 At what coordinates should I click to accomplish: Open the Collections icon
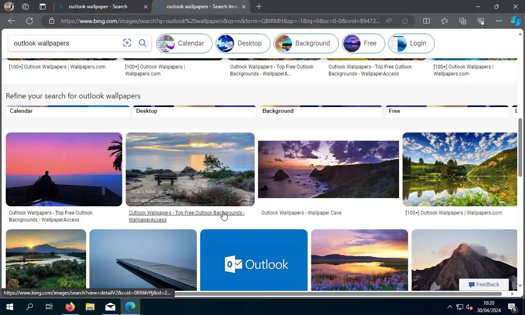[463, 21]
